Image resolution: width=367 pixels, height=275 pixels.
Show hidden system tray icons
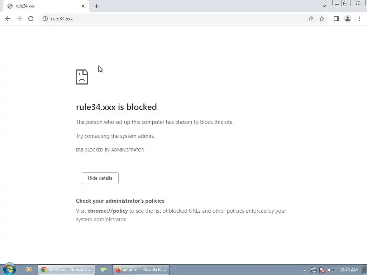click(x=305, y=270)
